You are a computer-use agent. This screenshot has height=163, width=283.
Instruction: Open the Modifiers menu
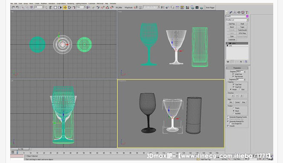pos(44,3)
